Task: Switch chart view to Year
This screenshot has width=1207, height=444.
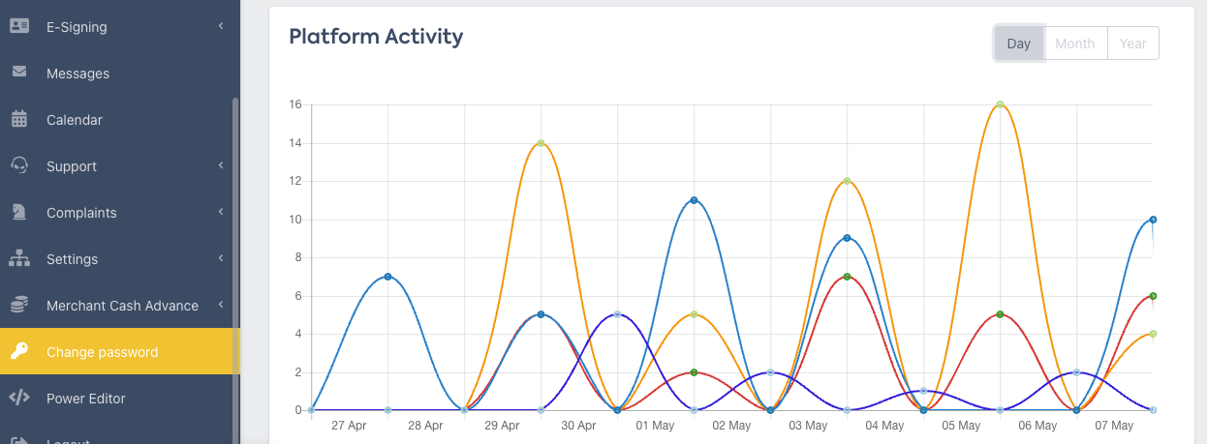Action: point(1132,44)
